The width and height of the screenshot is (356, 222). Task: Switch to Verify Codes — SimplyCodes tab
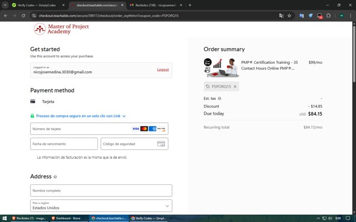[37, 5]
